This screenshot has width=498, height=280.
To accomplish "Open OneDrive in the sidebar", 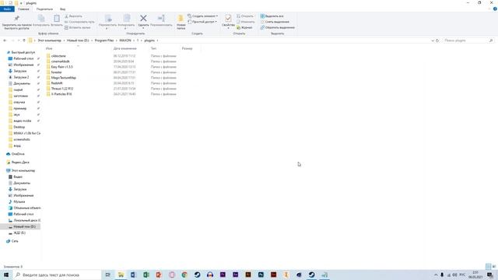I will pos(18,154).
